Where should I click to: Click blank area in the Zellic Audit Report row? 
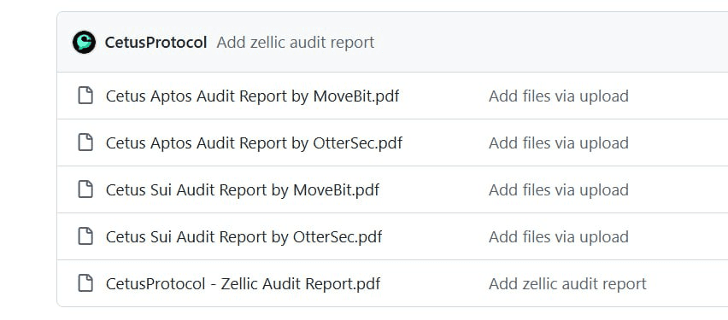point(687,283)
